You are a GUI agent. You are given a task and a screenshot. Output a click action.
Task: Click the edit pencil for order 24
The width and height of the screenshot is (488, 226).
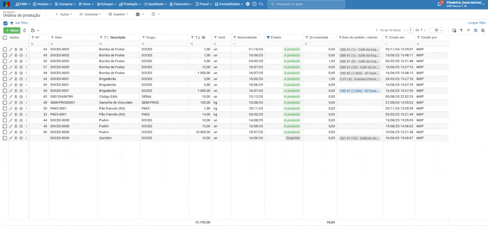click(x=11, y=49)
